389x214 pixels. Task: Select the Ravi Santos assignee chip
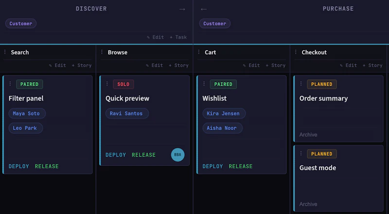pos(127,113)
